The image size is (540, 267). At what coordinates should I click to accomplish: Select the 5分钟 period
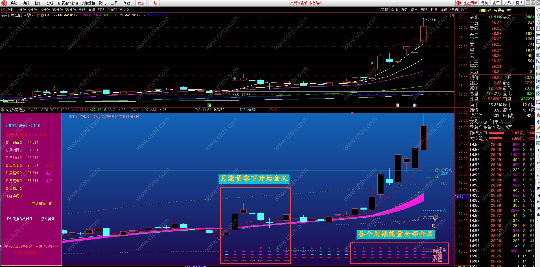click(32, 10)
